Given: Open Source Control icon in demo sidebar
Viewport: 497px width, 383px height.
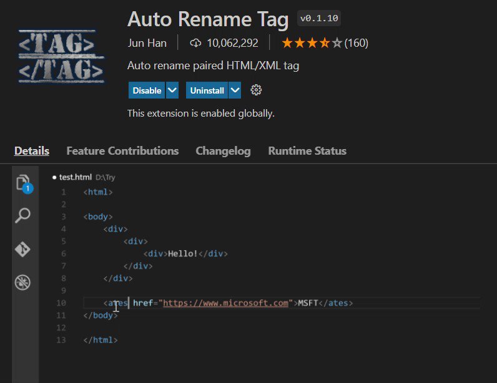Looking at the screenshot, I should 22,249.
